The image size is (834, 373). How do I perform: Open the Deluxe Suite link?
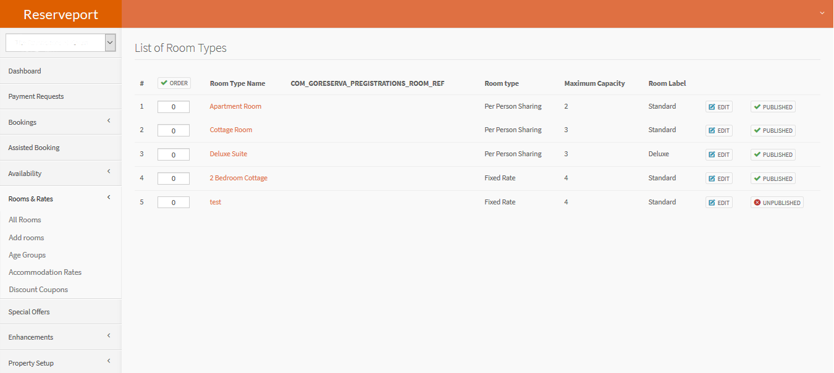[229, 154]
